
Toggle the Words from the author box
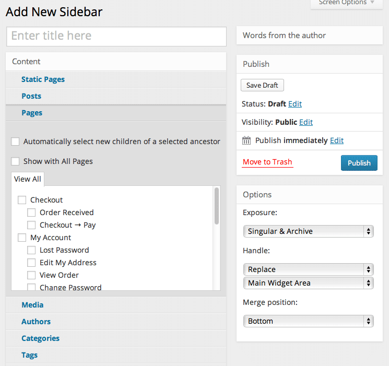[x=310, y=36]
